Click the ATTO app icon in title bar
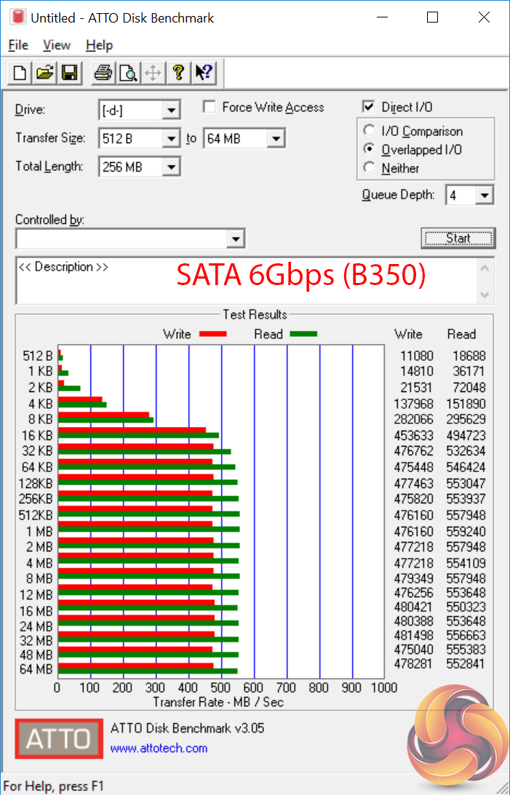 18,17
